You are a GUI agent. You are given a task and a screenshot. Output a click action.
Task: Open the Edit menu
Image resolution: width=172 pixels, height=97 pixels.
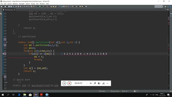pos(5,4)
